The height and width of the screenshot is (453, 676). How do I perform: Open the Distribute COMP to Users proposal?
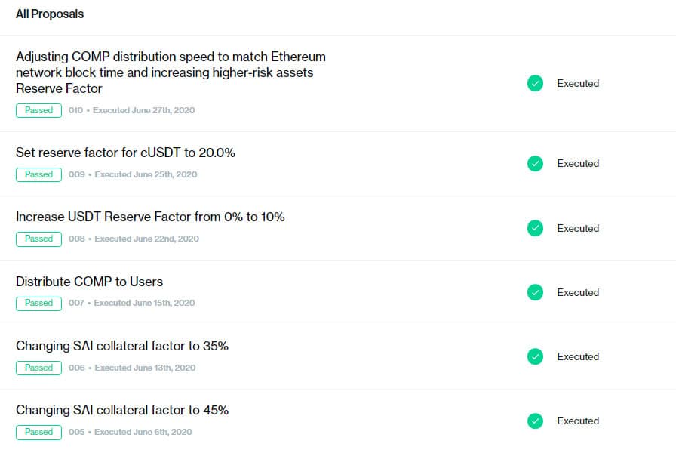(89, 282)
